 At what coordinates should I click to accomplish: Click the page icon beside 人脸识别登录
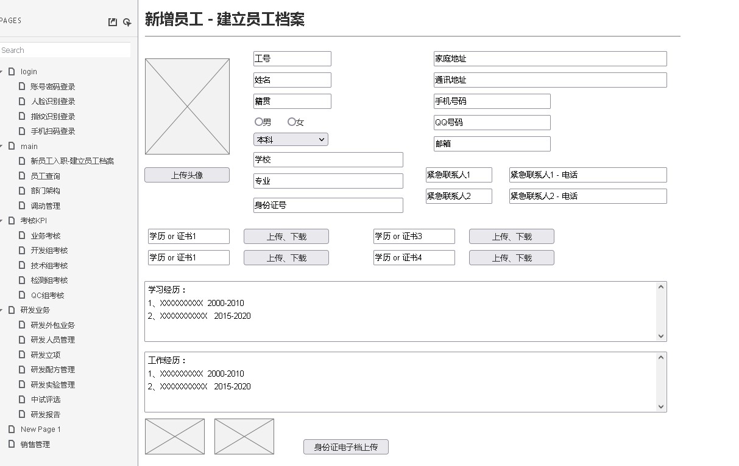pos(22,102)
